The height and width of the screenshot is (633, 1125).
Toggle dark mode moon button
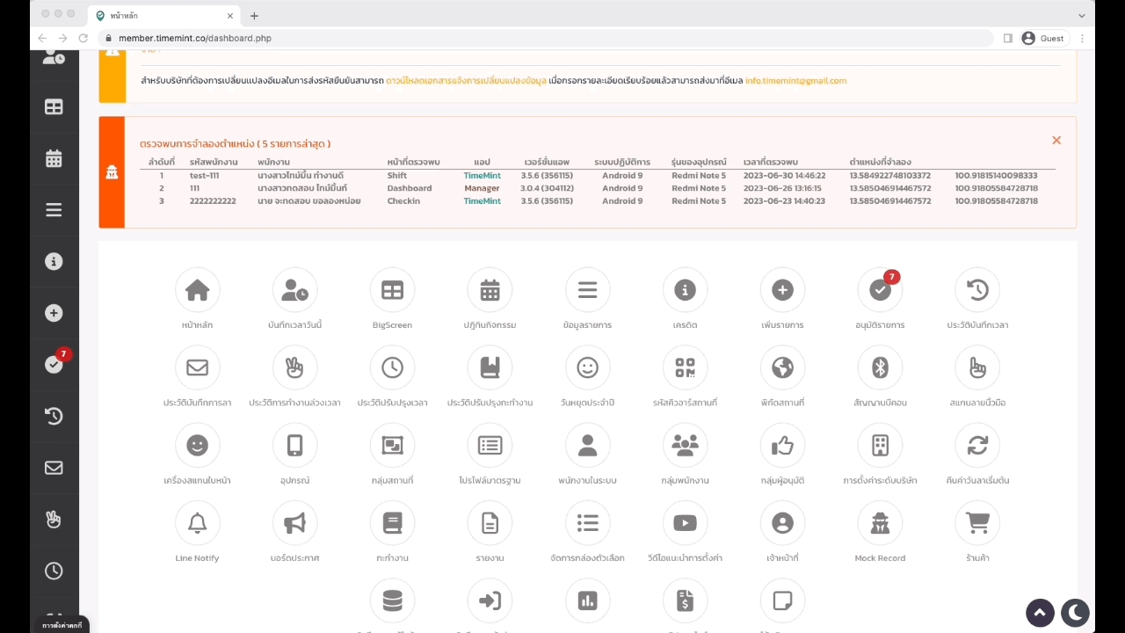1075,613
